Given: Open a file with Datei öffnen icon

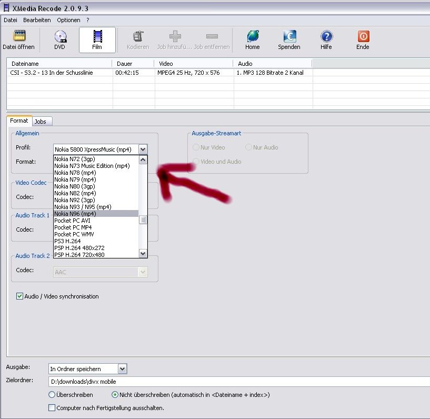Looking at the screenshot, I should point(19,36).
